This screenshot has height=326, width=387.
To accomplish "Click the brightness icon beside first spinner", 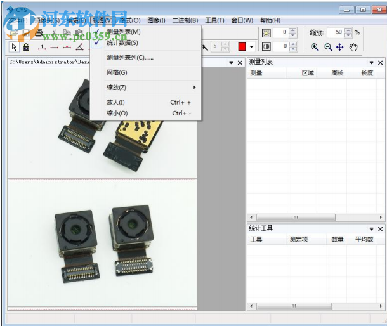I will point(266,32).
